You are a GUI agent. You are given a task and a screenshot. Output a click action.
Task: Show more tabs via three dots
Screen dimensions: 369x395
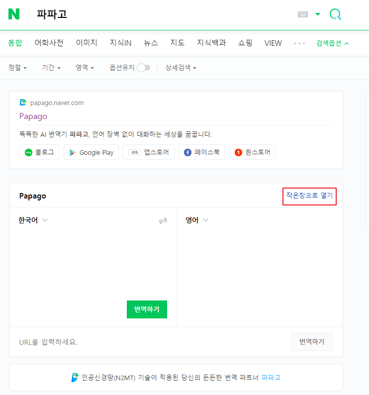[x=299, y=43]
